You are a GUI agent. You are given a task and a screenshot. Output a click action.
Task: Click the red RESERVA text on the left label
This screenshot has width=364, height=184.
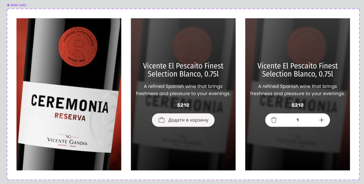[x=70, y=117]
